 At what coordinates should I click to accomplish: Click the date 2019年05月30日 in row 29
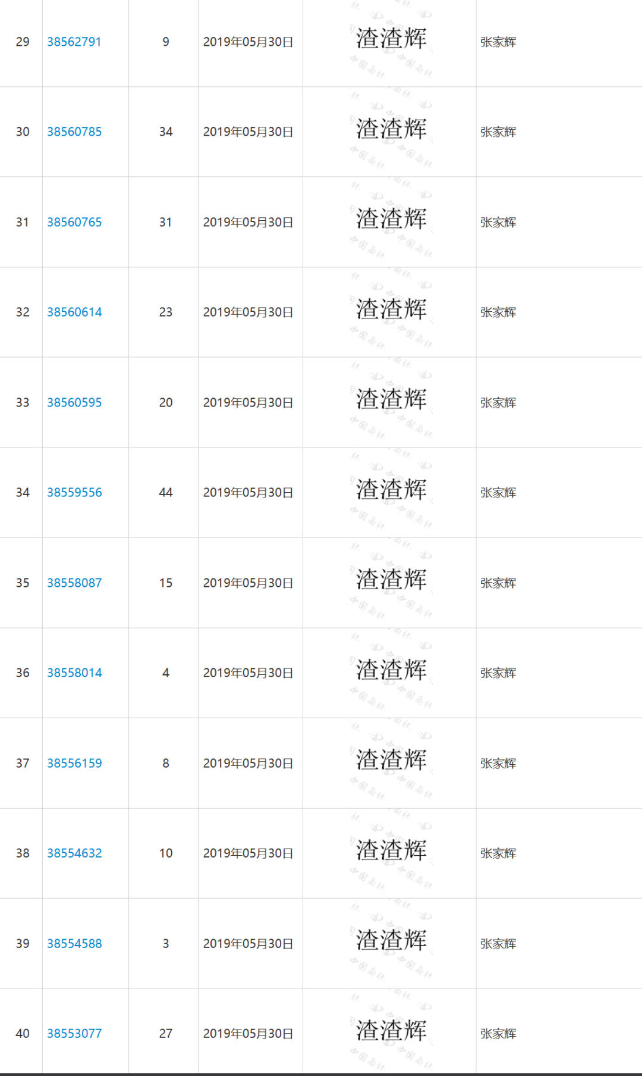[248, 42]
